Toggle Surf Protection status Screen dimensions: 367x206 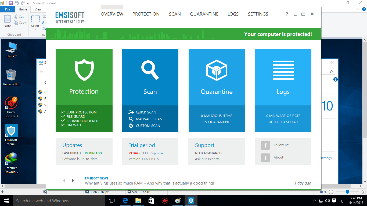click(79, 112)
